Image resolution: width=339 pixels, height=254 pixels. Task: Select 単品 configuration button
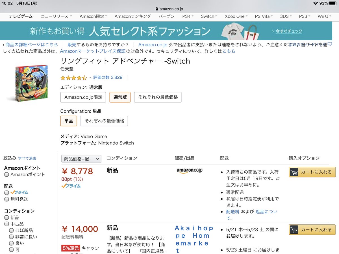69,121
